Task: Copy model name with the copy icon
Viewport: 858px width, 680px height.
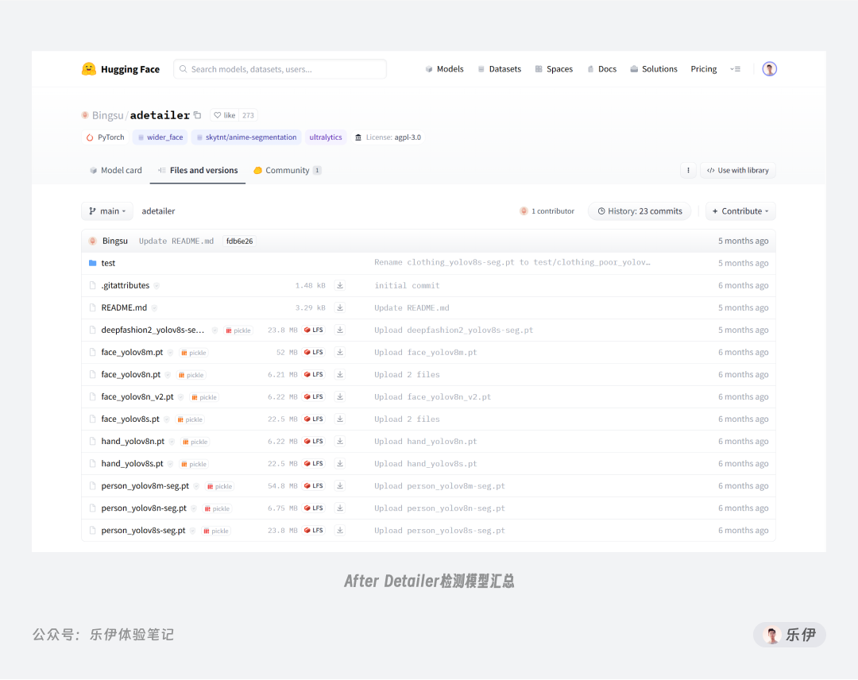Action: click(198, 115)
